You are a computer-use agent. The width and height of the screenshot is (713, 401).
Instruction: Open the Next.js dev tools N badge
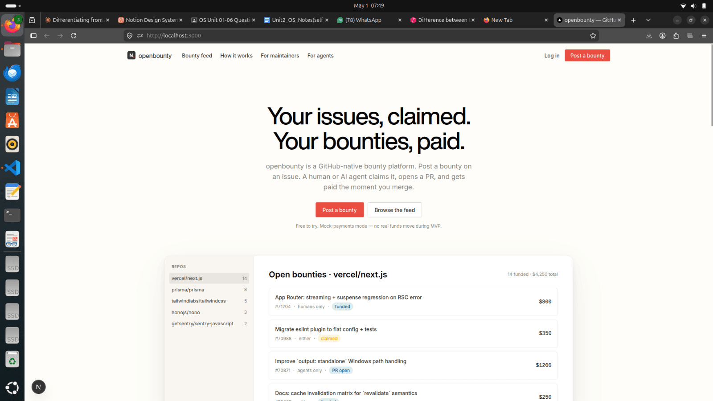(39, 387)
